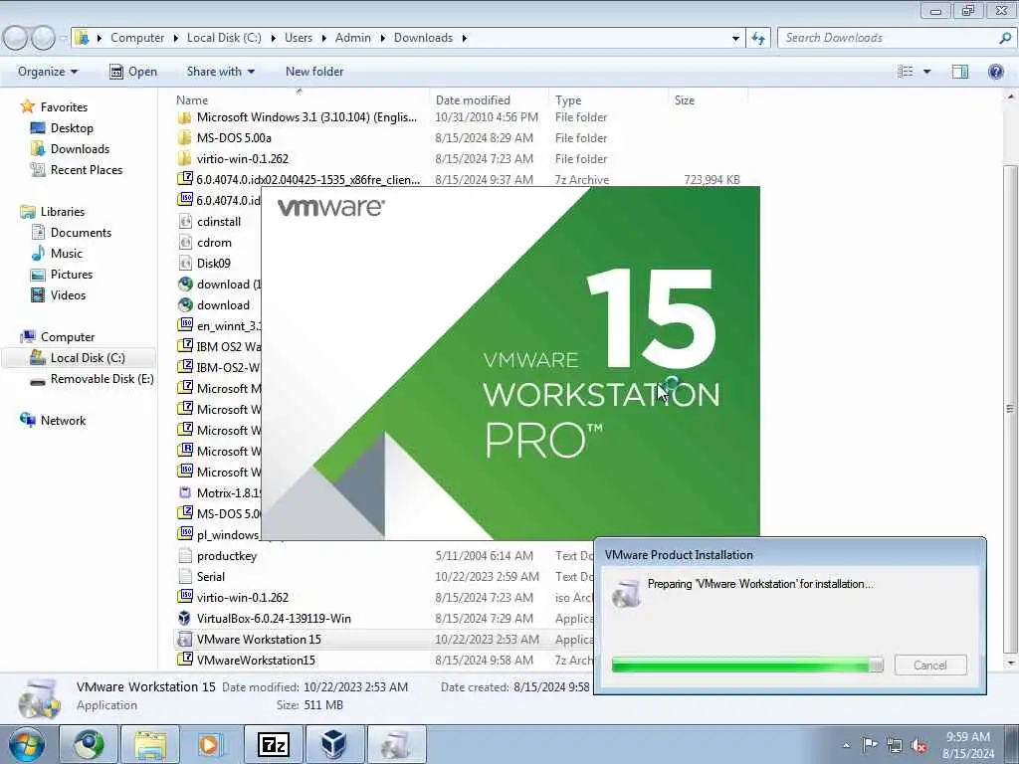This screenshot has height=764, width=1019.
Task: Expand the arrow after Downloads breadcrumb
Action: point(464,39)
